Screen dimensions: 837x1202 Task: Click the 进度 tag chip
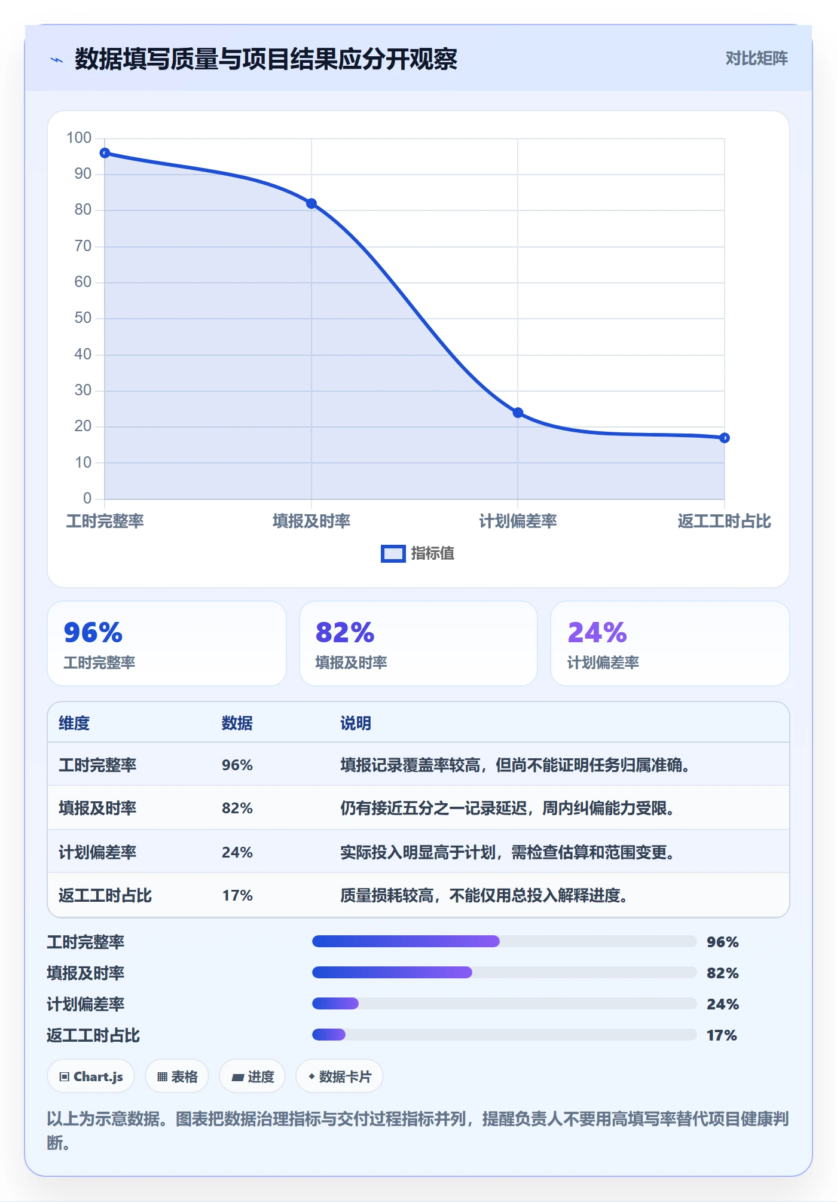(x=252, y=1076)
